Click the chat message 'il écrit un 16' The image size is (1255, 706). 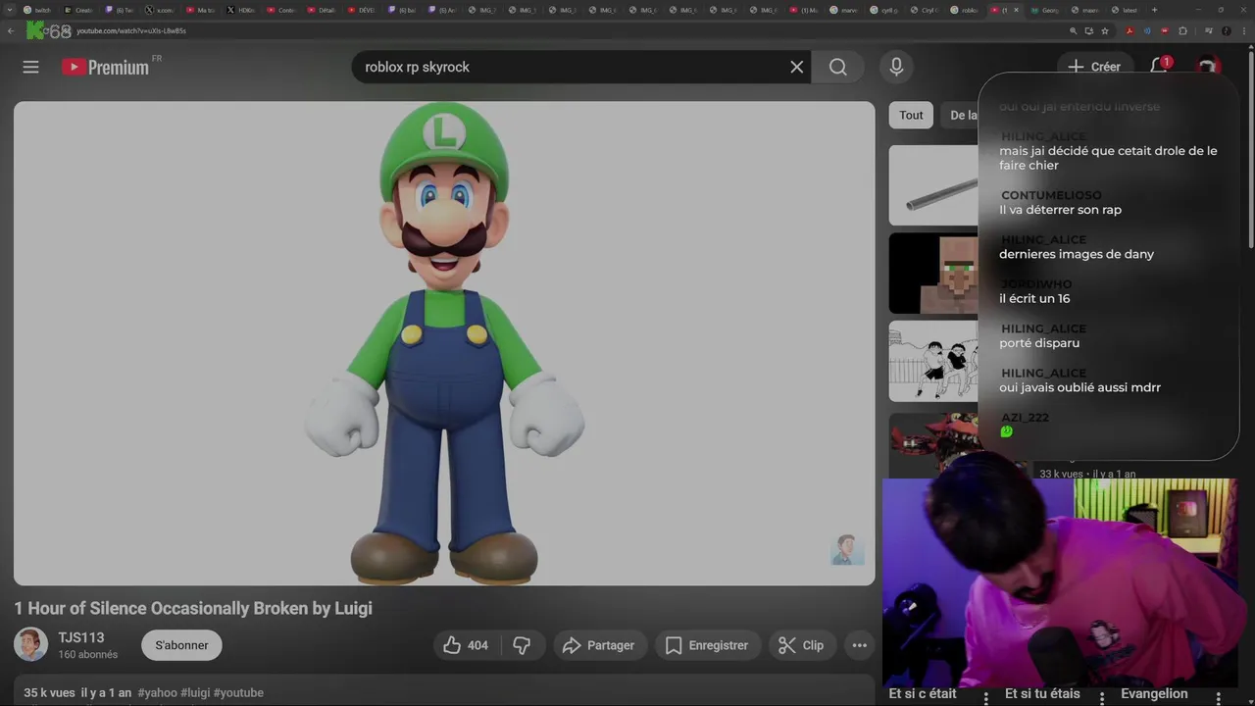(x=1034, y=298)
